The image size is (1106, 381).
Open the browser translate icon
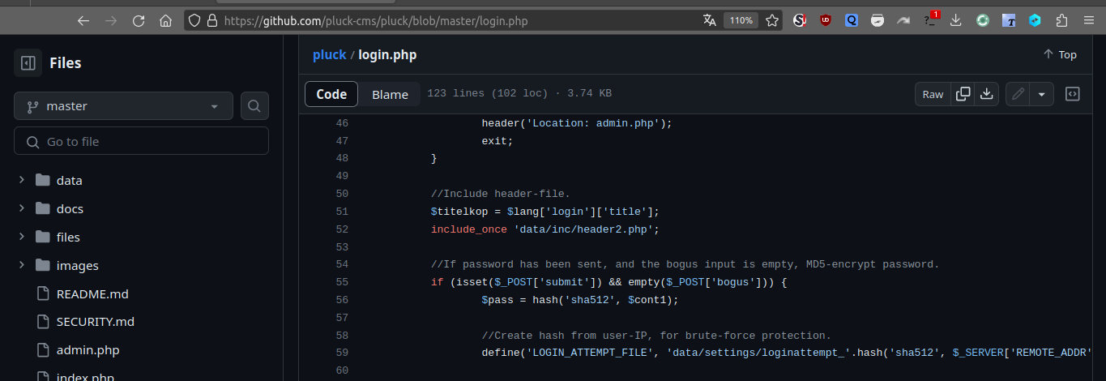coord(710,20)
